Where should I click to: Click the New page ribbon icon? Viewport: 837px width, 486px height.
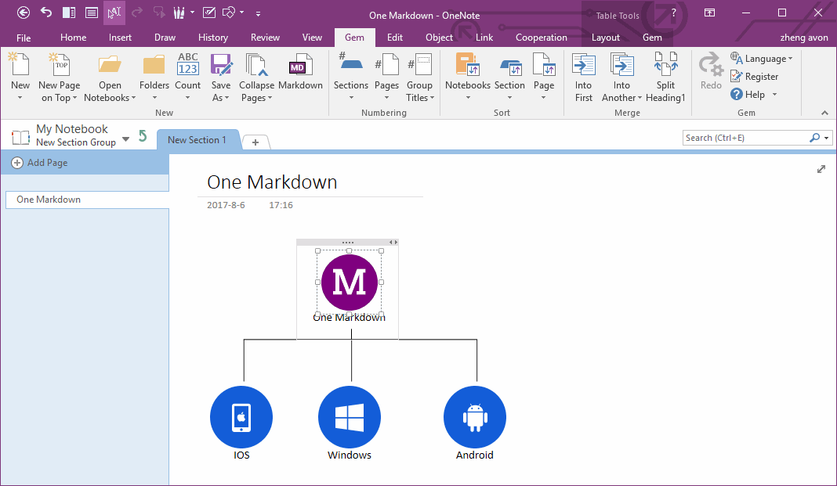[x=20, y=64]
